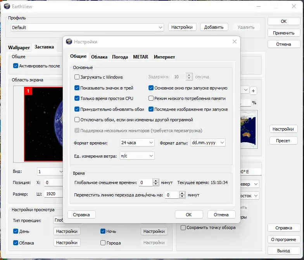Click Настройки button next to the profile dropdown

pyautogui.click(x=182, y=27)
